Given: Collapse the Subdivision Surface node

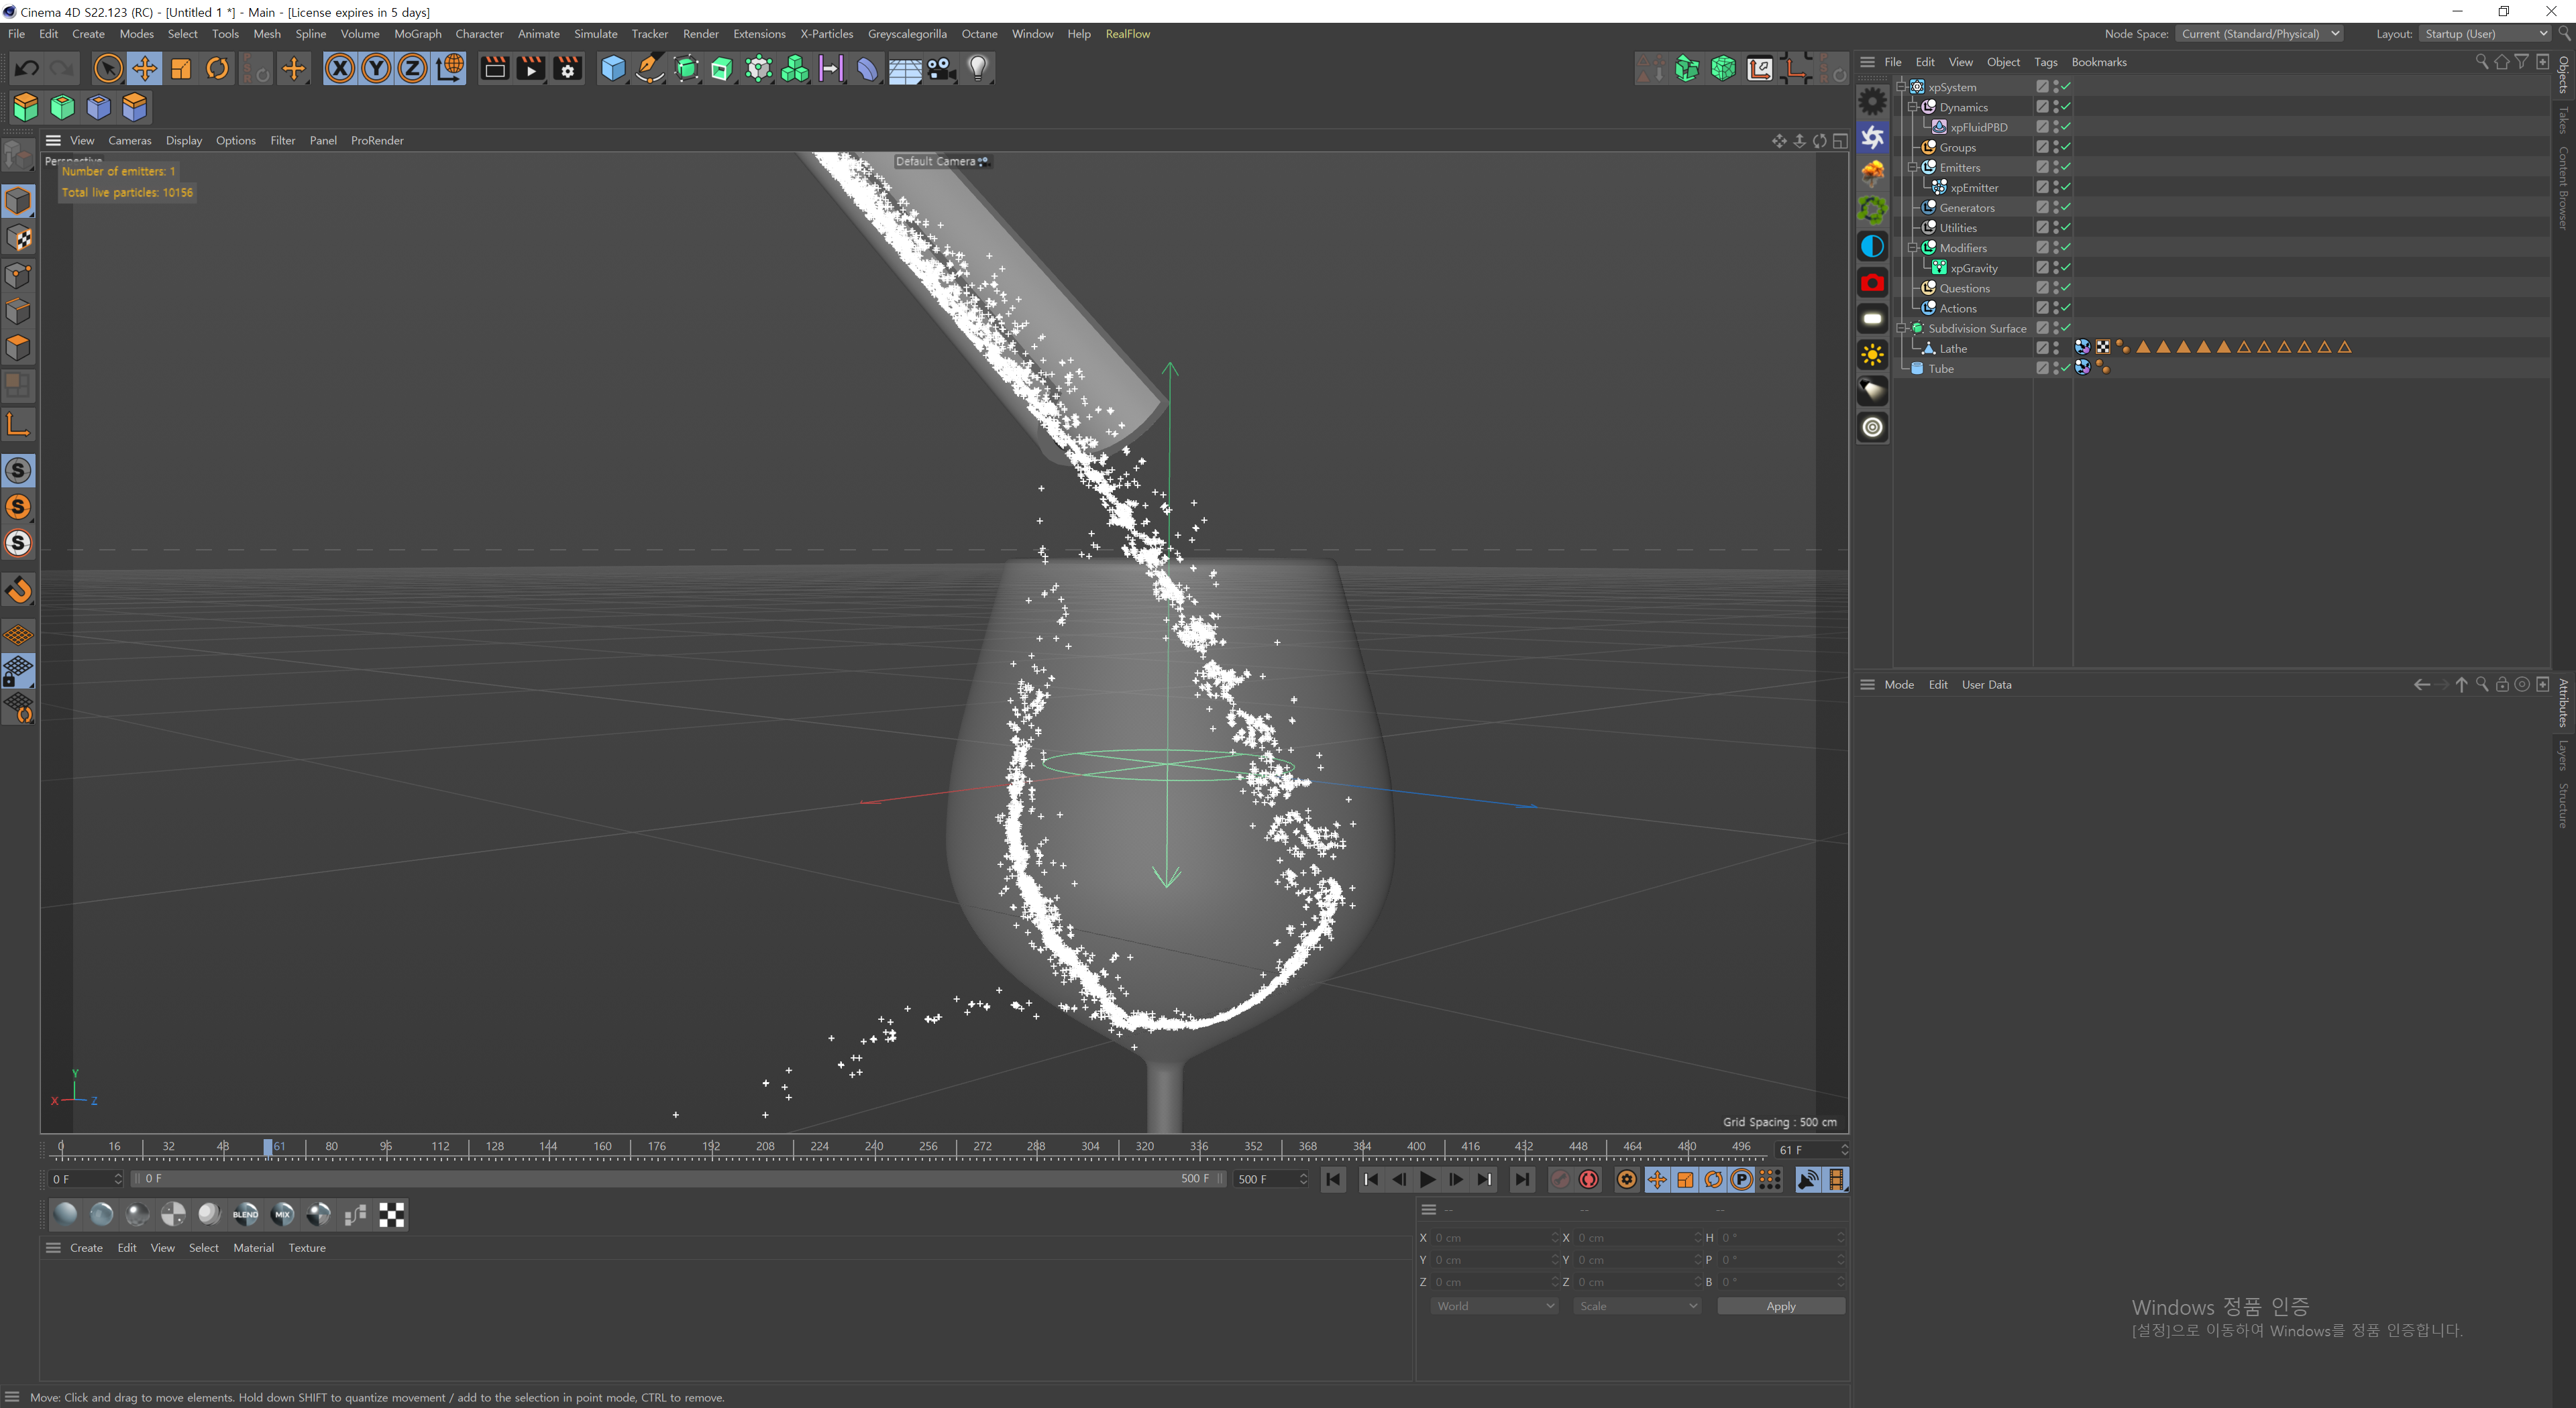Looking at the screenshot, I should [1901, 328].
